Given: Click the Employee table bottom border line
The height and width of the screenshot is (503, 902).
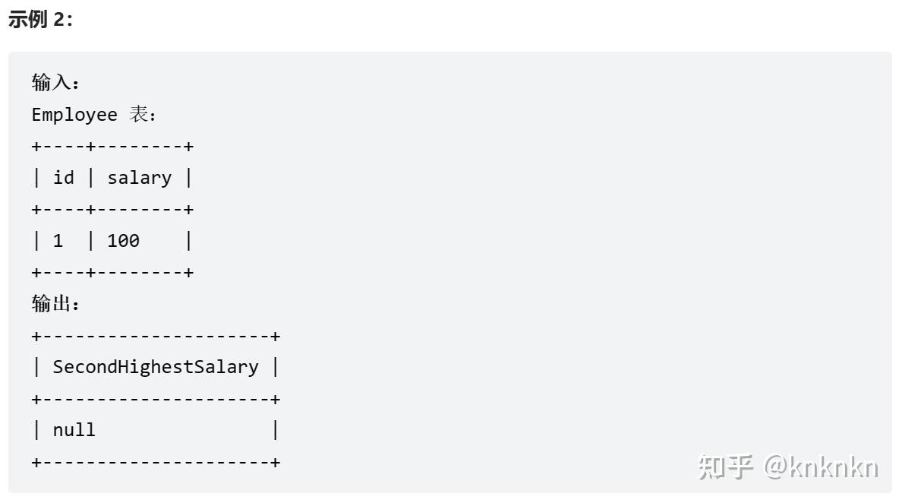Looking at the screenshot, I should point(112,273).
